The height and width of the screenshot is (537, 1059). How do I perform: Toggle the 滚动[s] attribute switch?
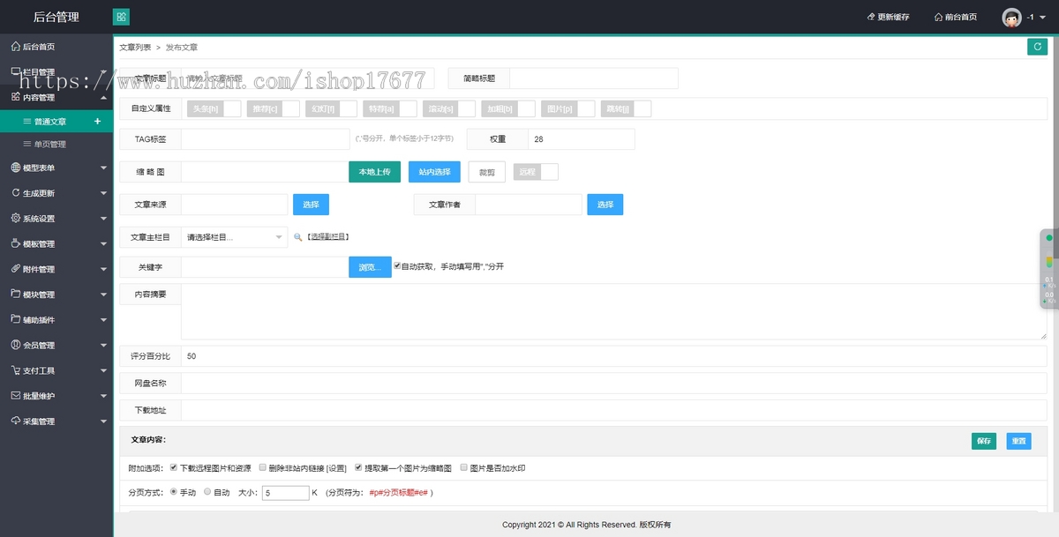(x=449, y=108)
